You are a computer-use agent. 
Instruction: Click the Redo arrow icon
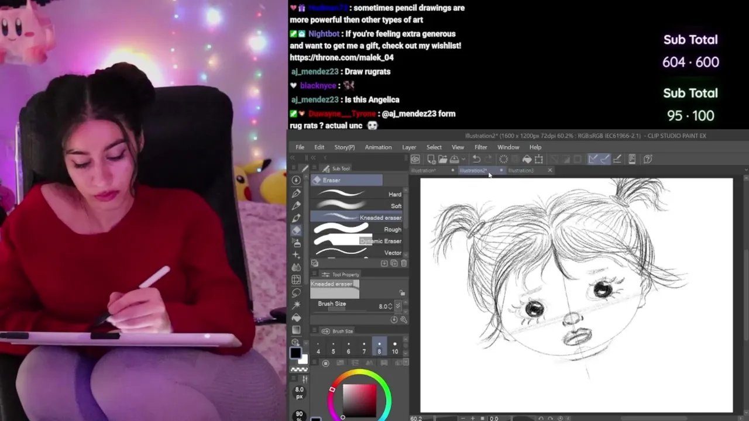pos(488,159)
